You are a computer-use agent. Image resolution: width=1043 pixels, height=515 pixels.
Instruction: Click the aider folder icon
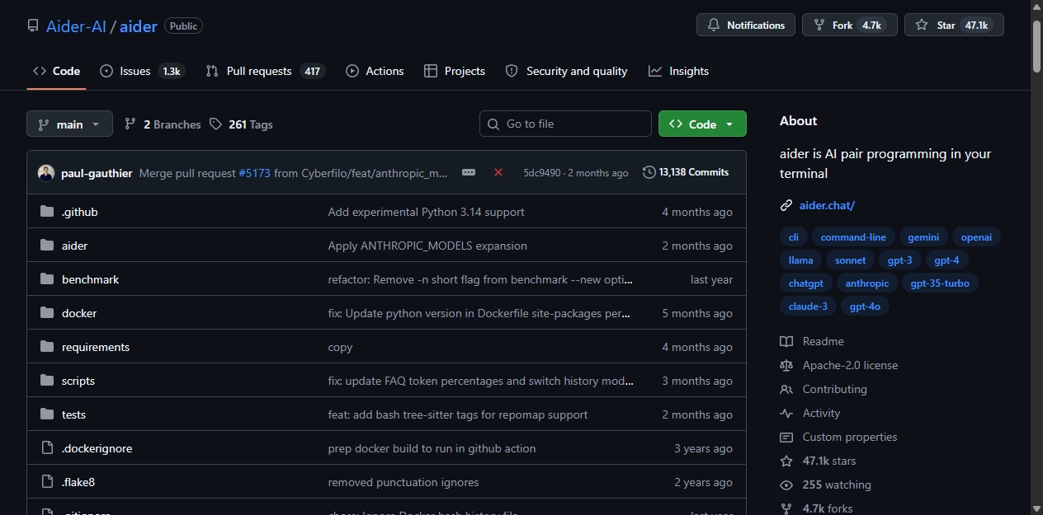tap(47, 246)
